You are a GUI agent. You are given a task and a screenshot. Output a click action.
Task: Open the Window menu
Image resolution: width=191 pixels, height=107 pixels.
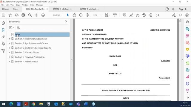pos(25,5)
